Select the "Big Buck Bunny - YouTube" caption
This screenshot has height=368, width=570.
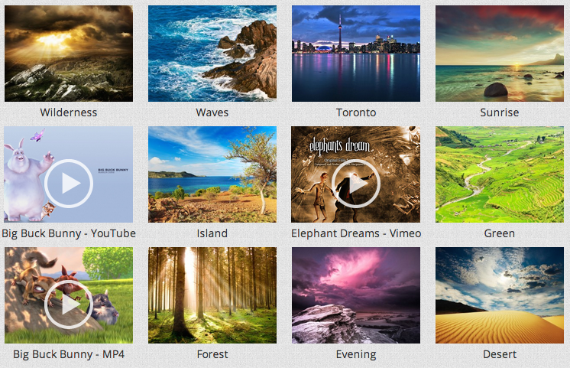tap(69, 233)
